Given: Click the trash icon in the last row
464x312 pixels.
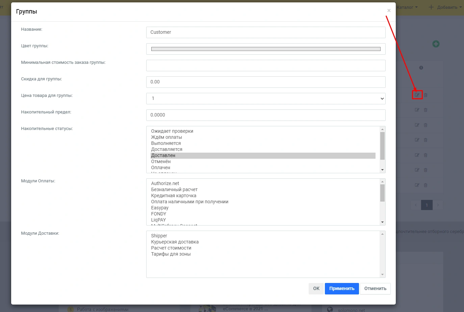Looking at the screenshot, I should point(426,185).
